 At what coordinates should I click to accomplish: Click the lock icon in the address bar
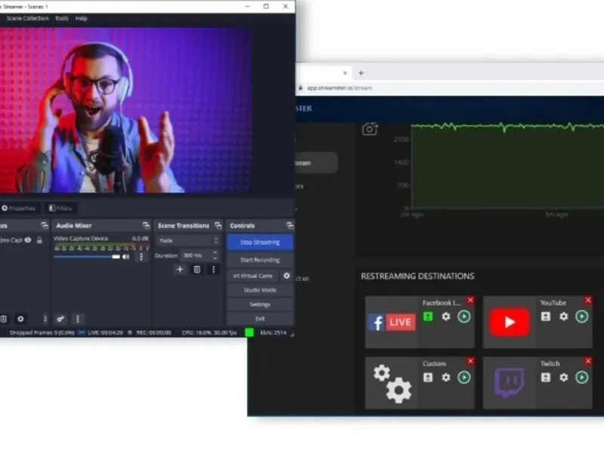300,88
